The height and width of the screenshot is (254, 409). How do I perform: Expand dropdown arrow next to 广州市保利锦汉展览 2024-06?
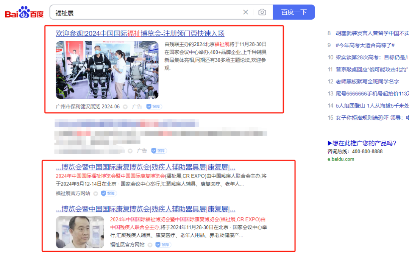(125, 107)
